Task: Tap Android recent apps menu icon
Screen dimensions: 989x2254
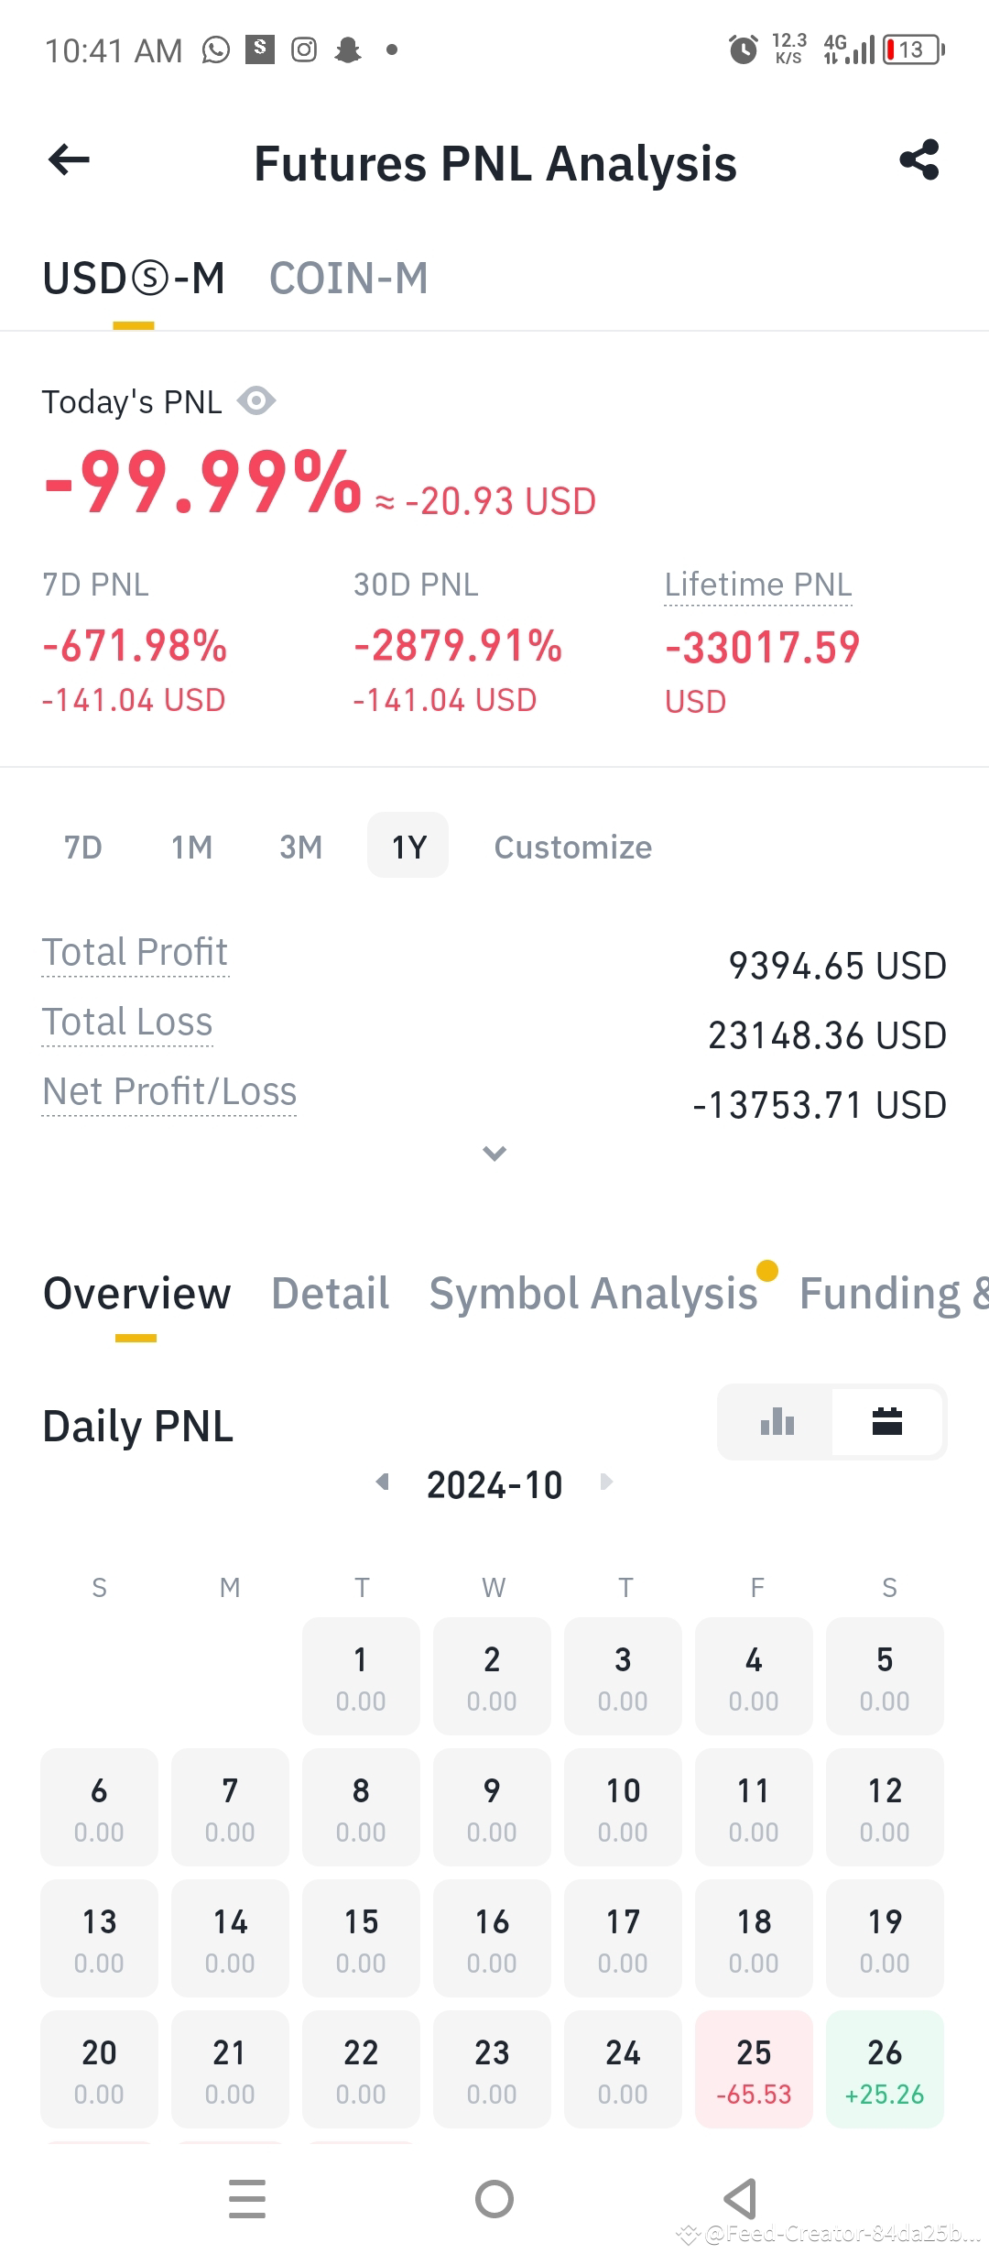Action: 247,2199
